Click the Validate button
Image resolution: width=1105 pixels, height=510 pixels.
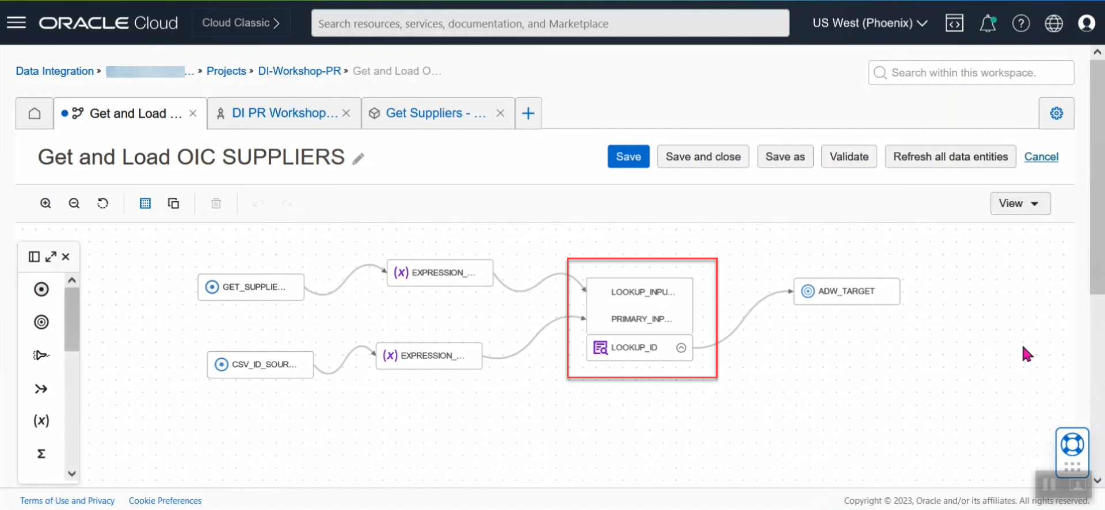tap(849, 156)
